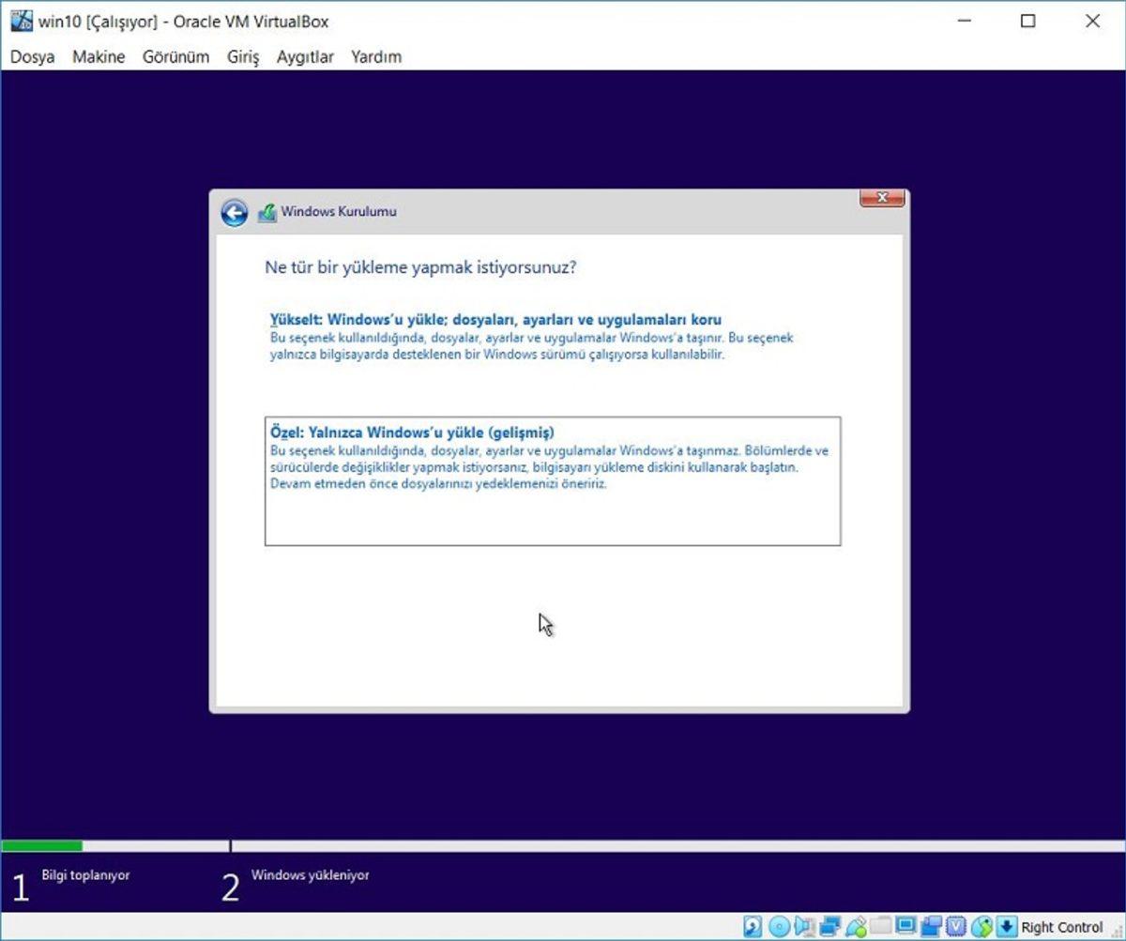The image size is (1126, 941).
Task: Click the network adapter status icon
Action: (x=830, y=928)
